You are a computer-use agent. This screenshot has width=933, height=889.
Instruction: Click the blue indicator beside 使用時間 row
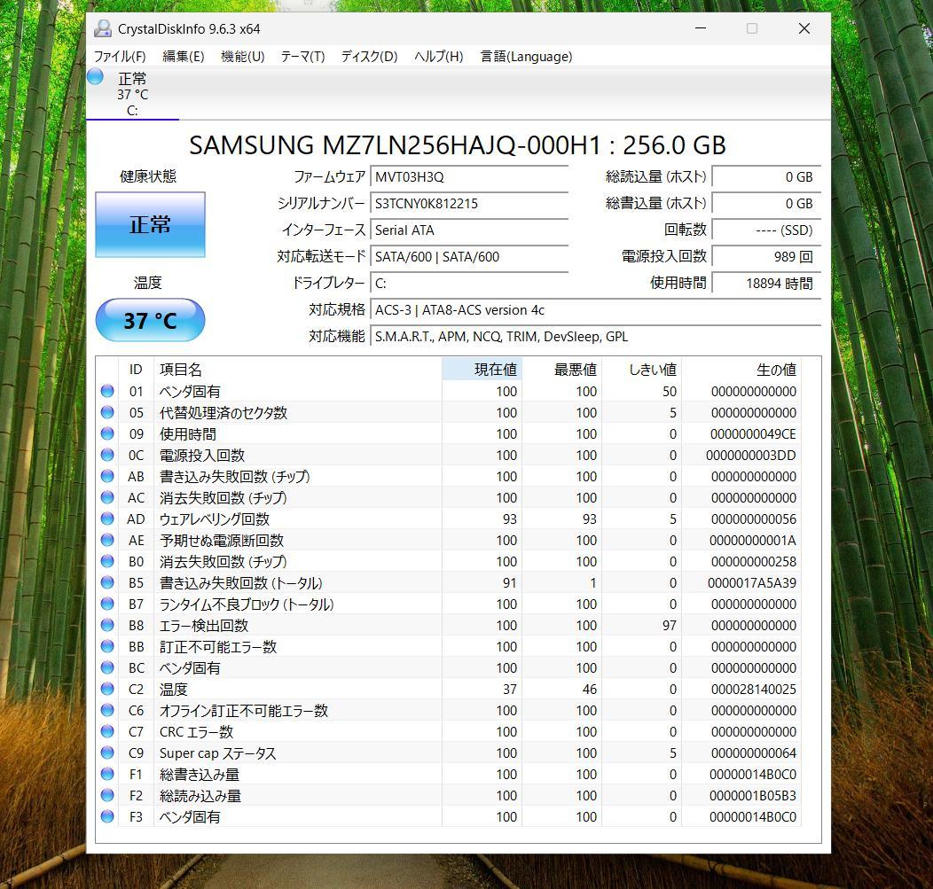[x=107, y=434]
